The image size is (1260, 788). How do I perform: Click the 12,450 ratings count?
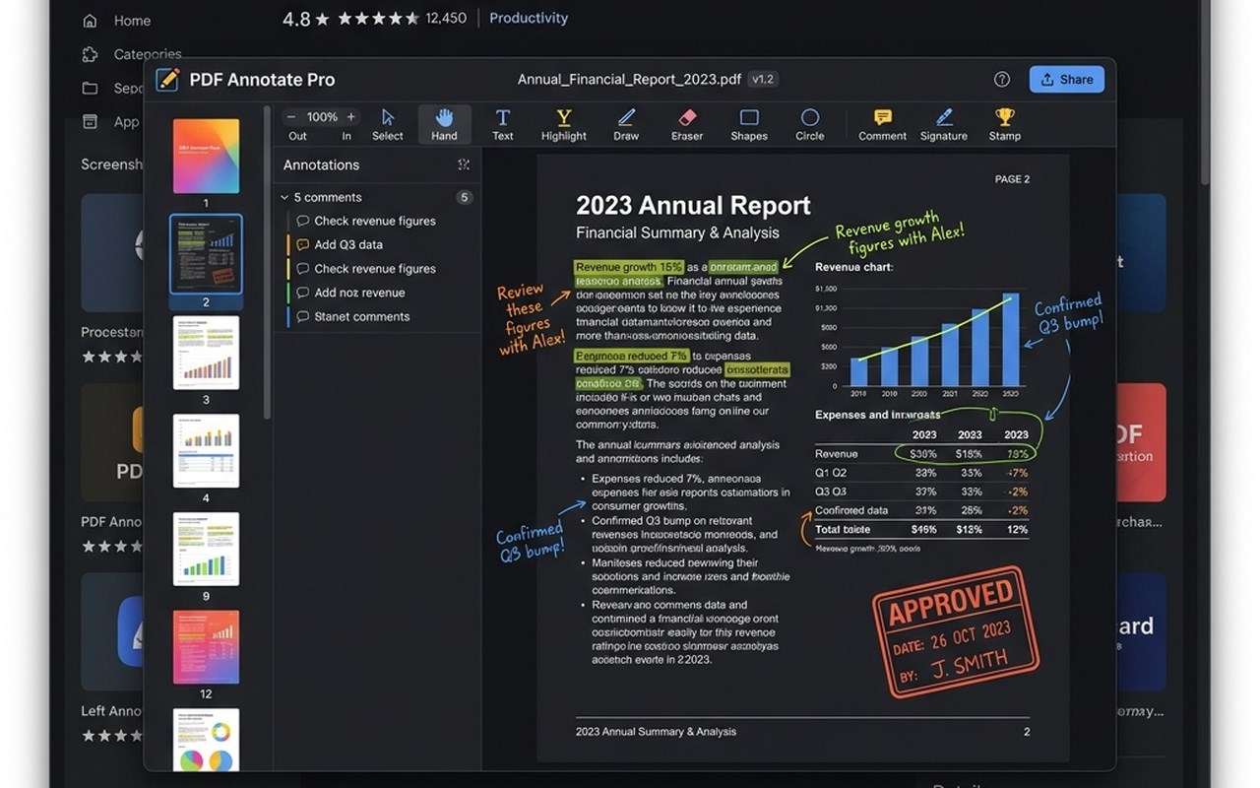point(446,18)
